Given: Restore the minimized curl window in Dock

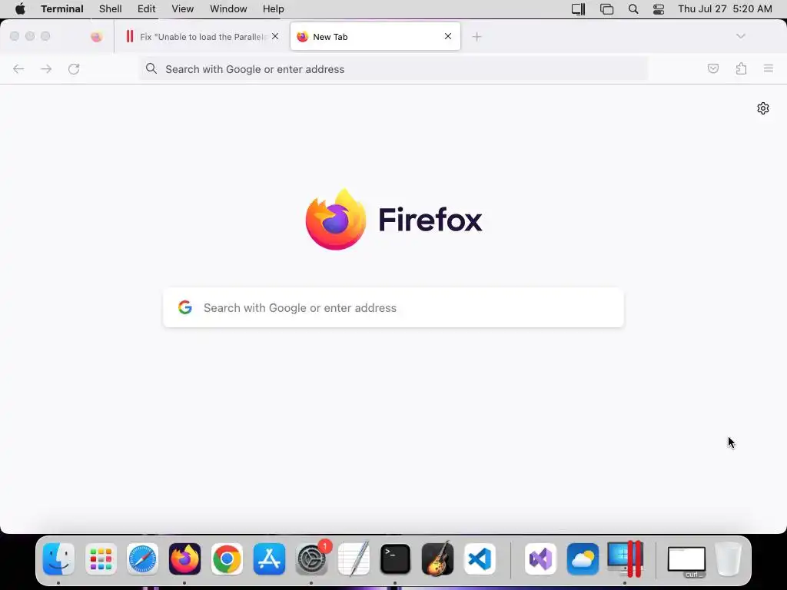Looking at the screenshot, I should tap(686, 561).
